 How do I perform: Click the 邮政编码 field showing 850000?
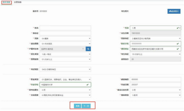(x=155, y=80)
